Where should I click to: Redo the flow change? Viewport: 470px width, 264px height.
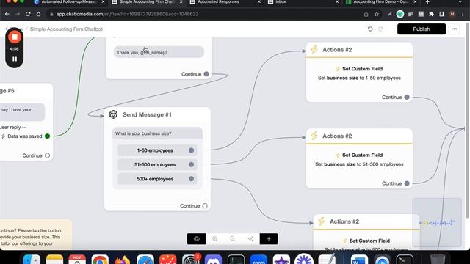(380, 29)
